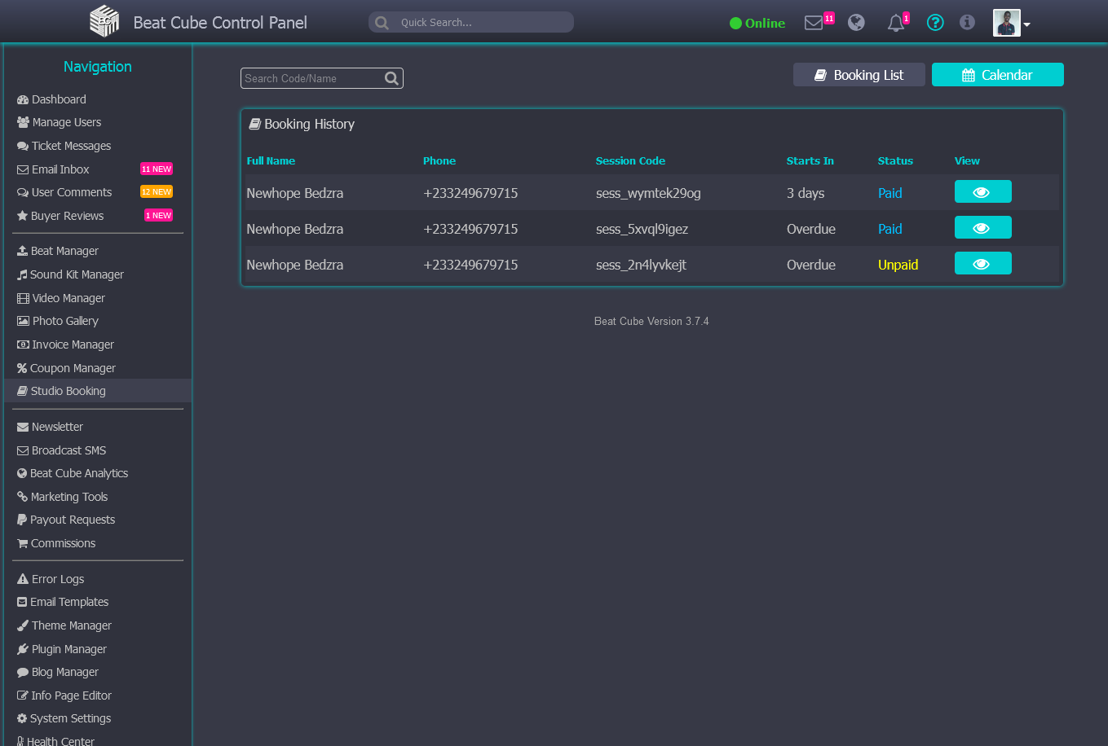Viewport: 1108px width, 746px height.
Task: Click the 11 NEW badge on Email Inbox
Action: tap(157, 169)
